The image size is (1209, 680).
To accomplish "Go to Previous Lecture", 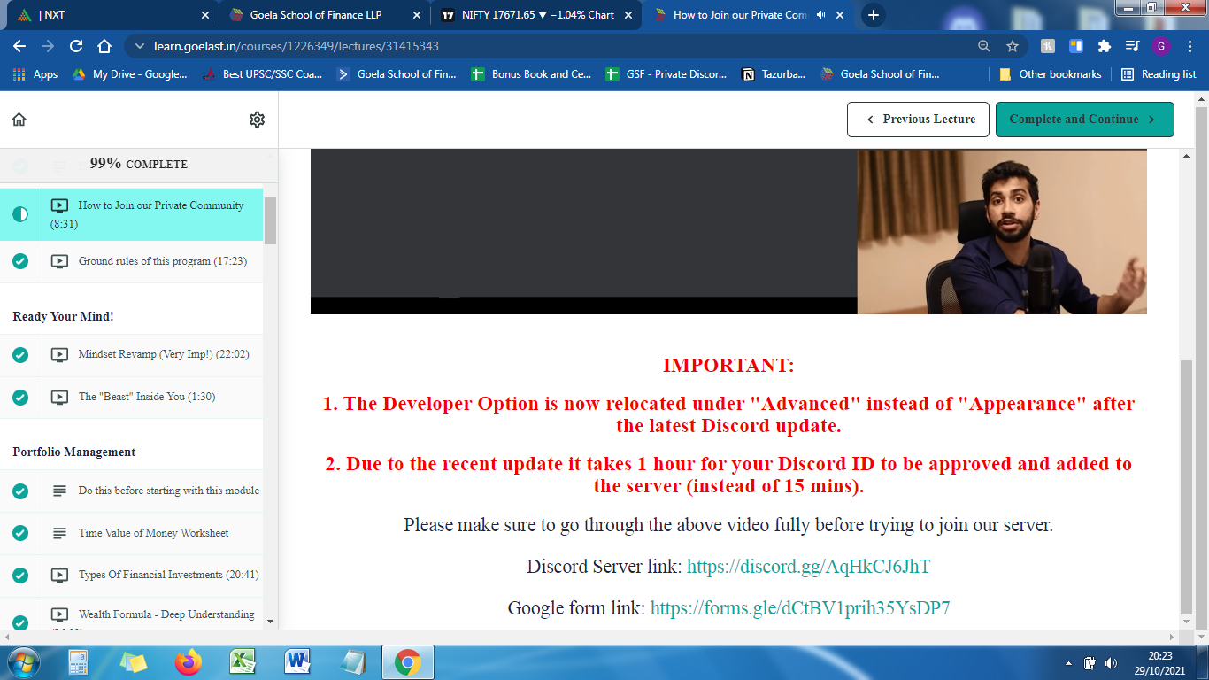I will (917, 120).
